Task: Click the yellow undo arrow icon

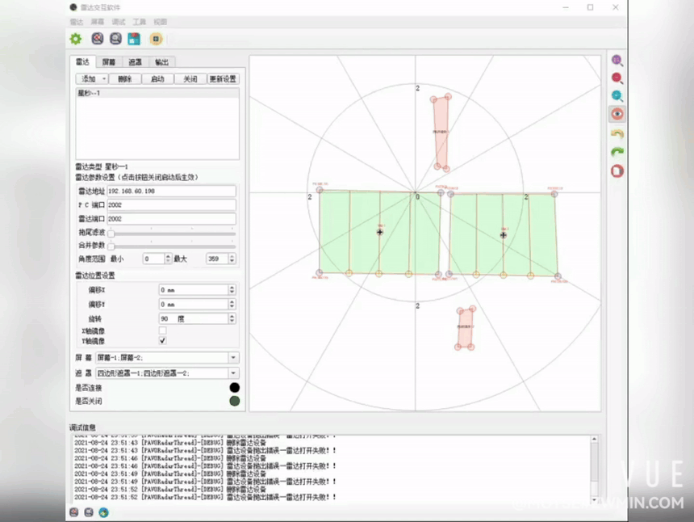Action: 617,133
